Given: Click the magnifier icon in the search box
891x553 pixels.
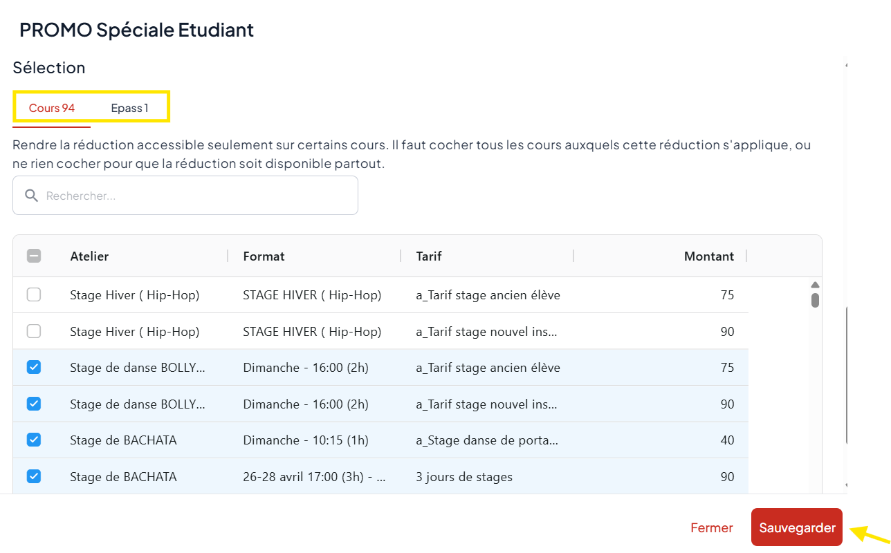Looking at the screenshot, I should (31, 196).
